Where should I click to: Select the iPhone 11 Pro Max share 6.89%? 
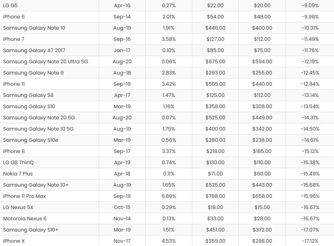click(169, 196)
